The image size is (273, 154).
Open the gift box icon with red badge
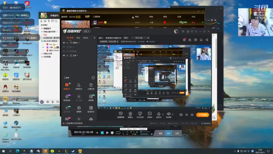(184, 40)
